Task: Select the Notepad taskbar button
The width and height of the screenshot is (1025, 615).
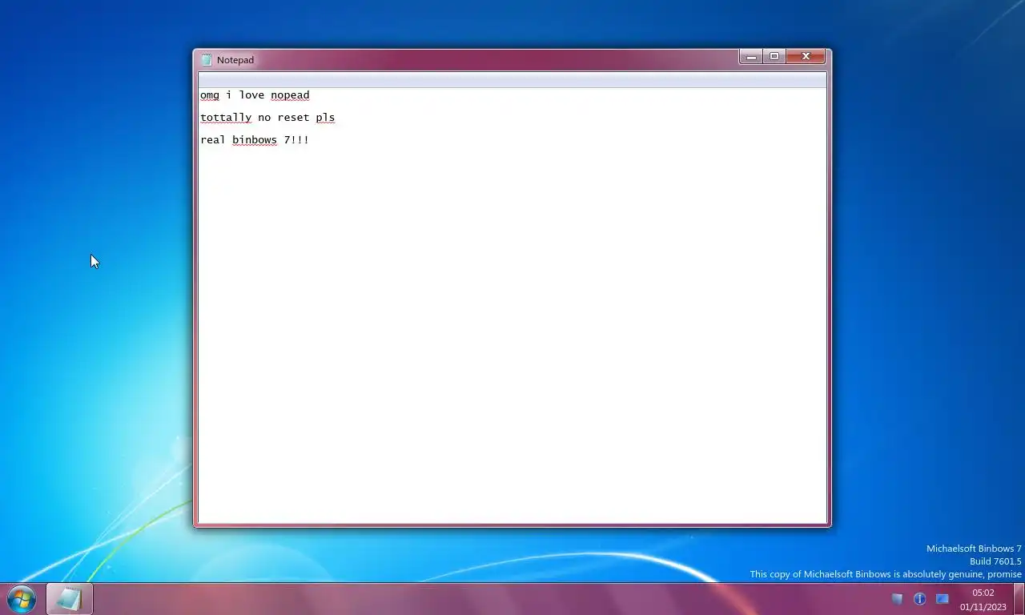Action: [x=70, y=599]
